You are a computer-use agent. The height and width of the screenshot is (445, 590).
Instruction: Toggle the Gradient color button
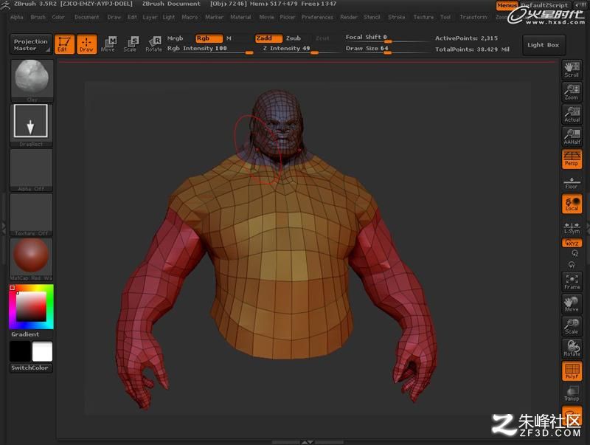click(x=25, y=334)
